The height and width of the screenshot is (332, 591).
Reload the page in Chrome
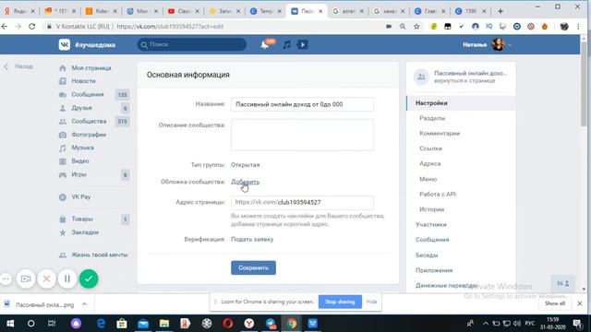[x=32, y=27]
